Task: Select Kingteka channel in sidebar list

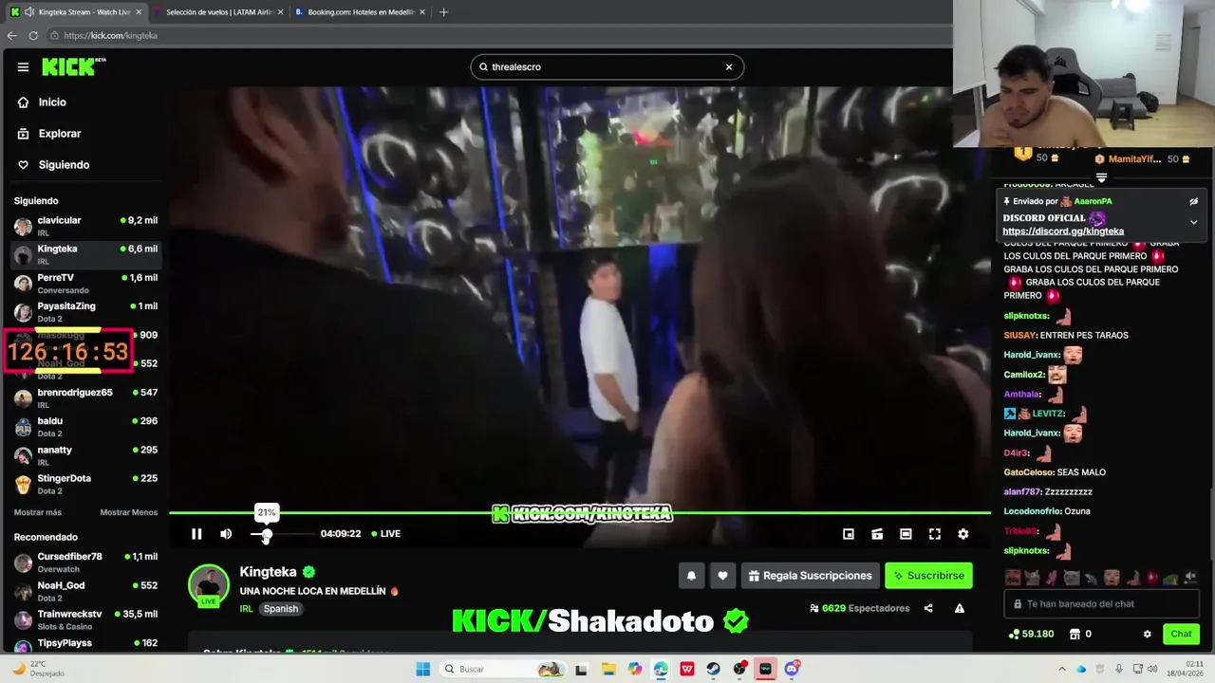Action: pos(85,254)
